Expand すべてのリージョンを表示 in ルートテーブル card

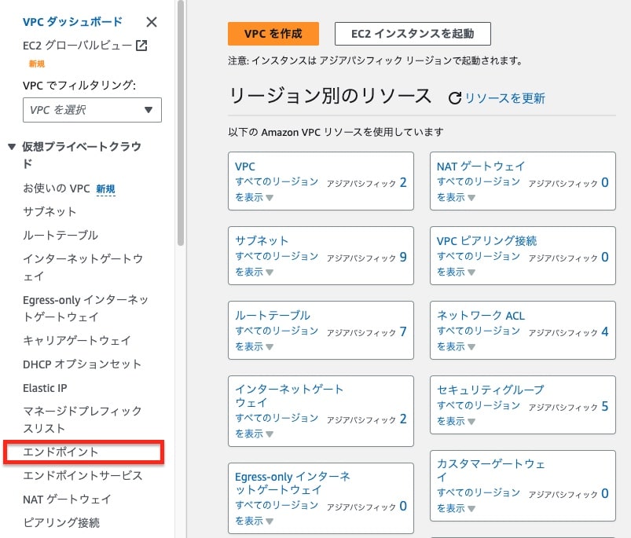[277, 339]
